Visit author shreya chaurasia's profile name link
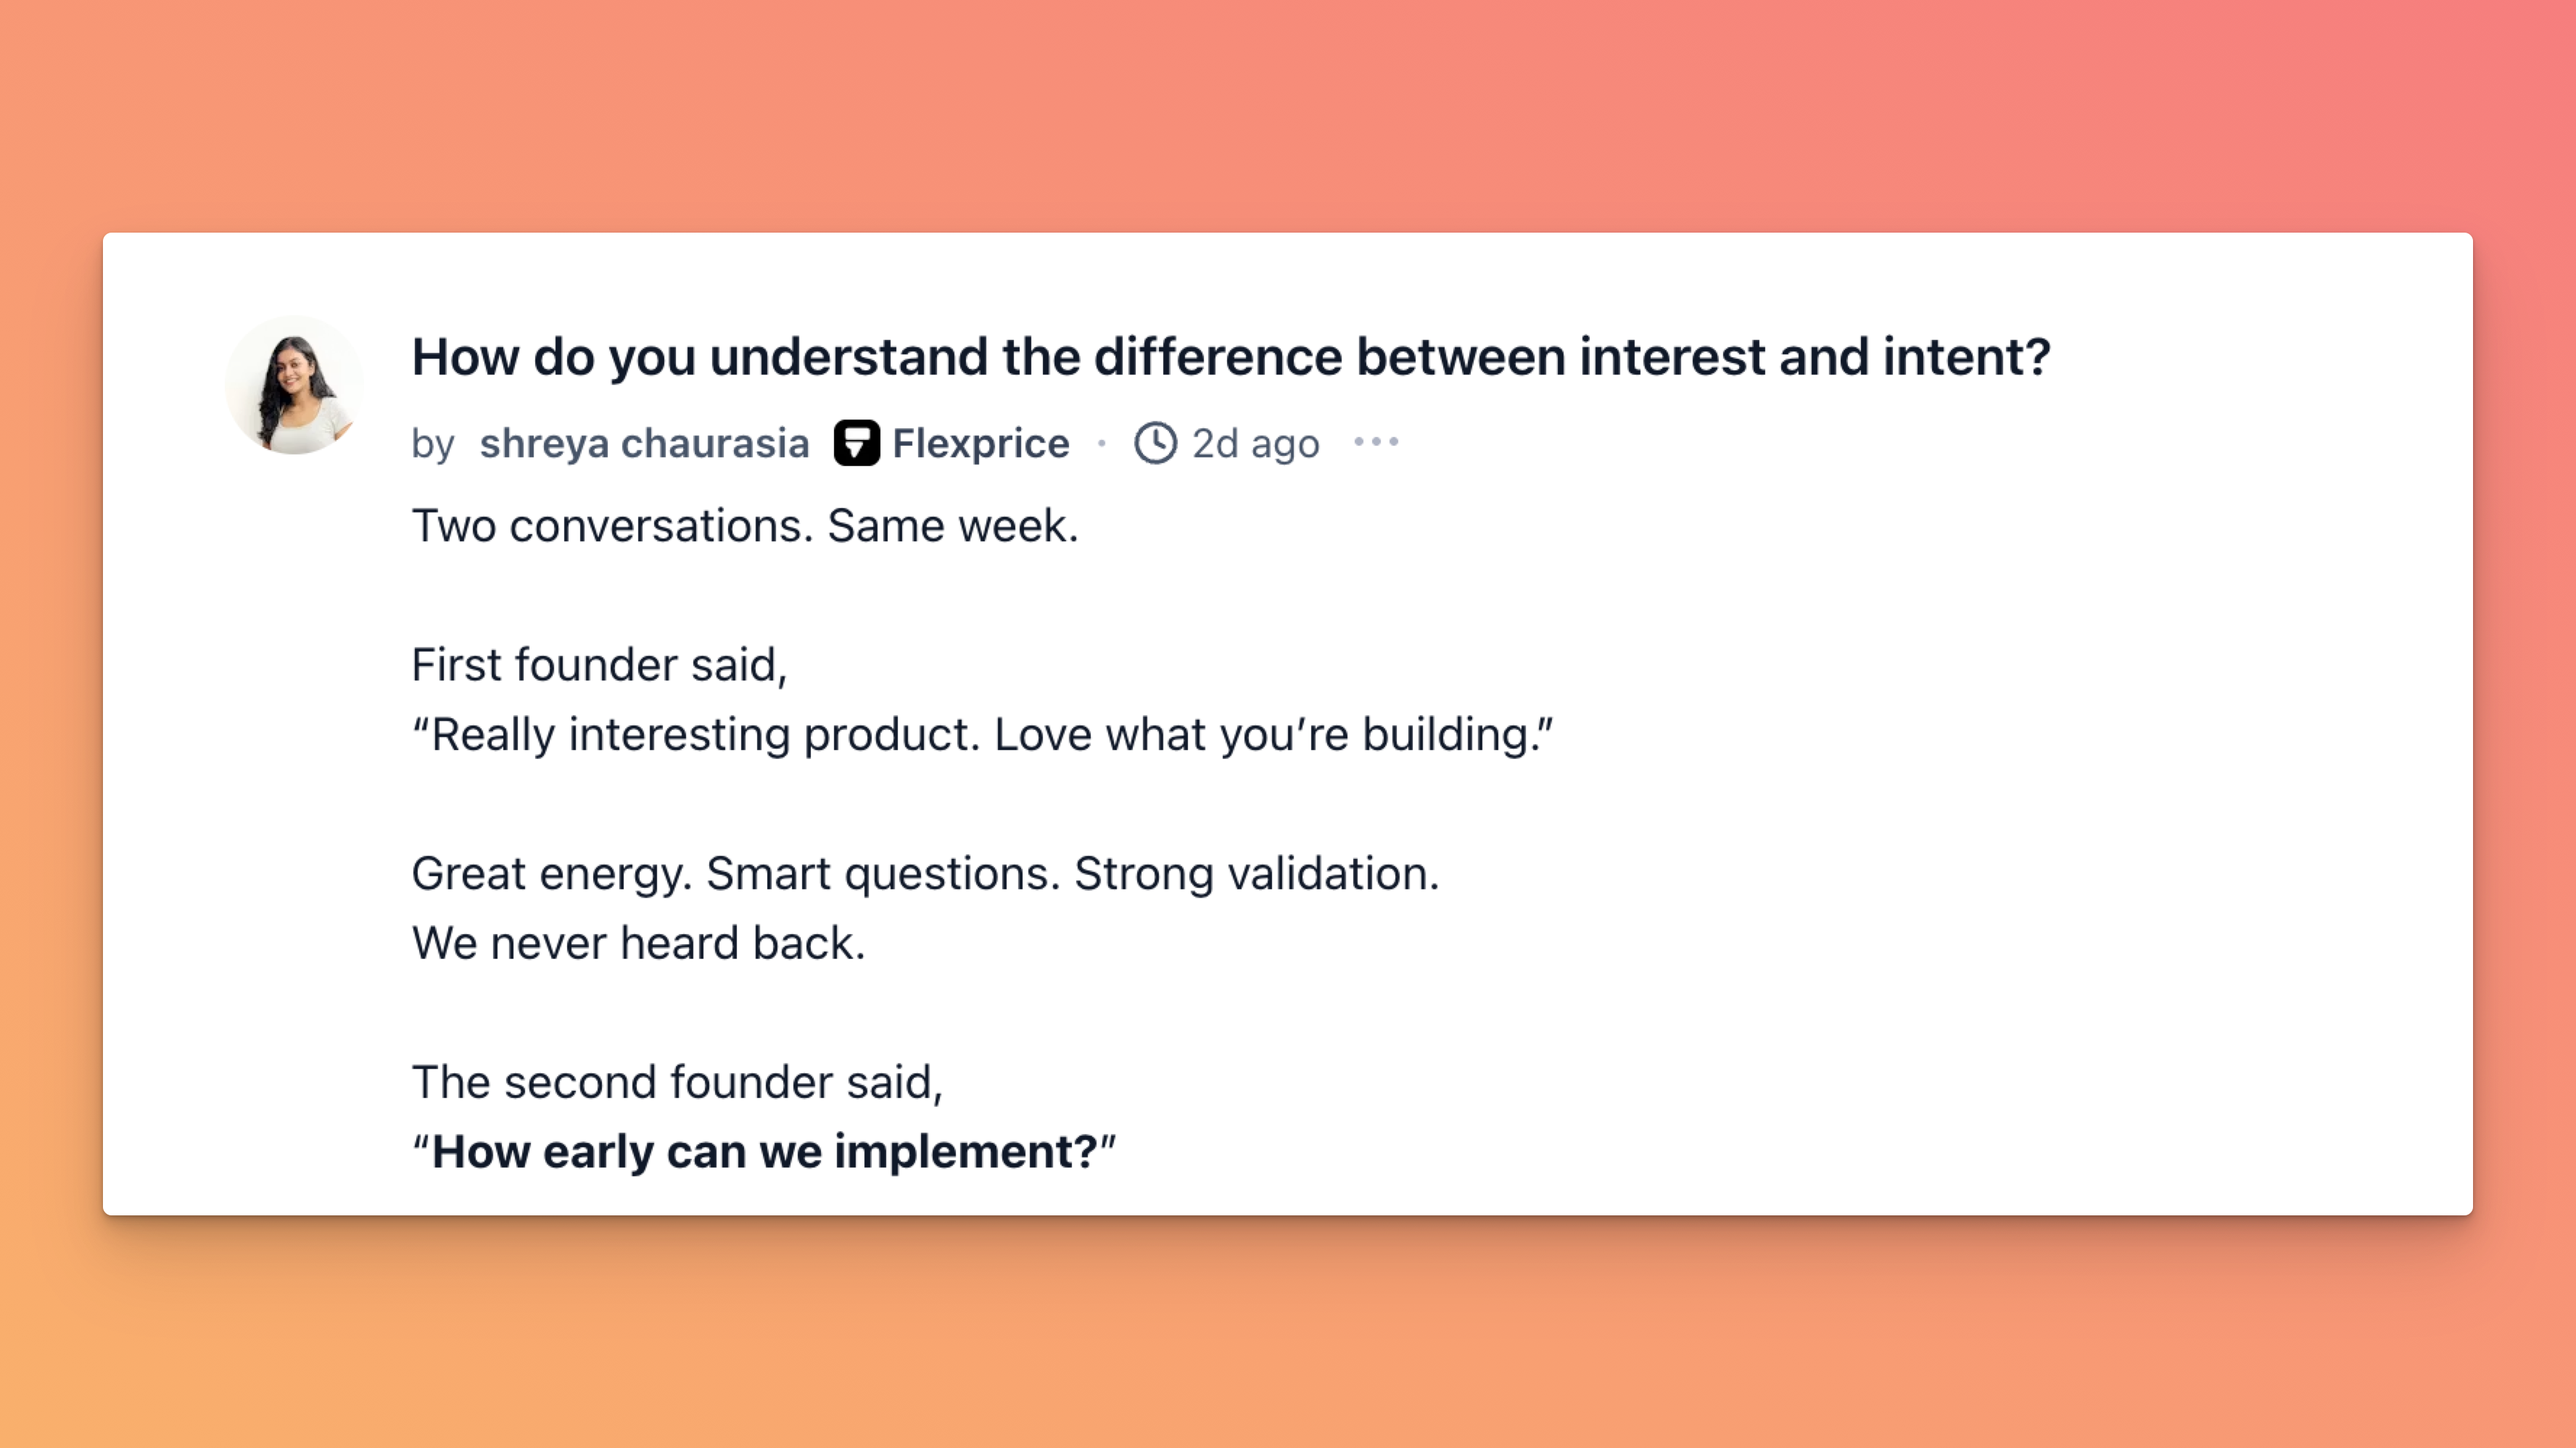 point(644,443)
